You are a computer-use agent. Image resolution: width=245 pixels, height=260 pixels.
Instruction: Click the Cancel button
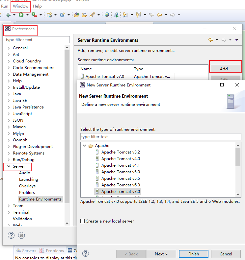pyautogui.click(x=226, y=254)
